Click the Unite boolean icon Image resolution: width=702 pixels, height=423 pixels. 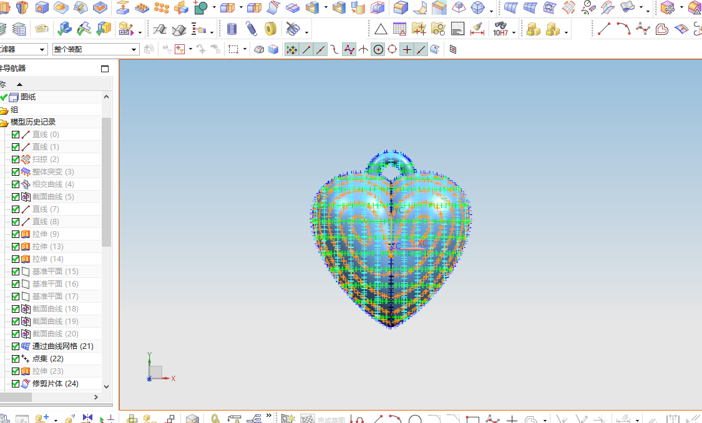pyautogui.click(x=200, y=7)
